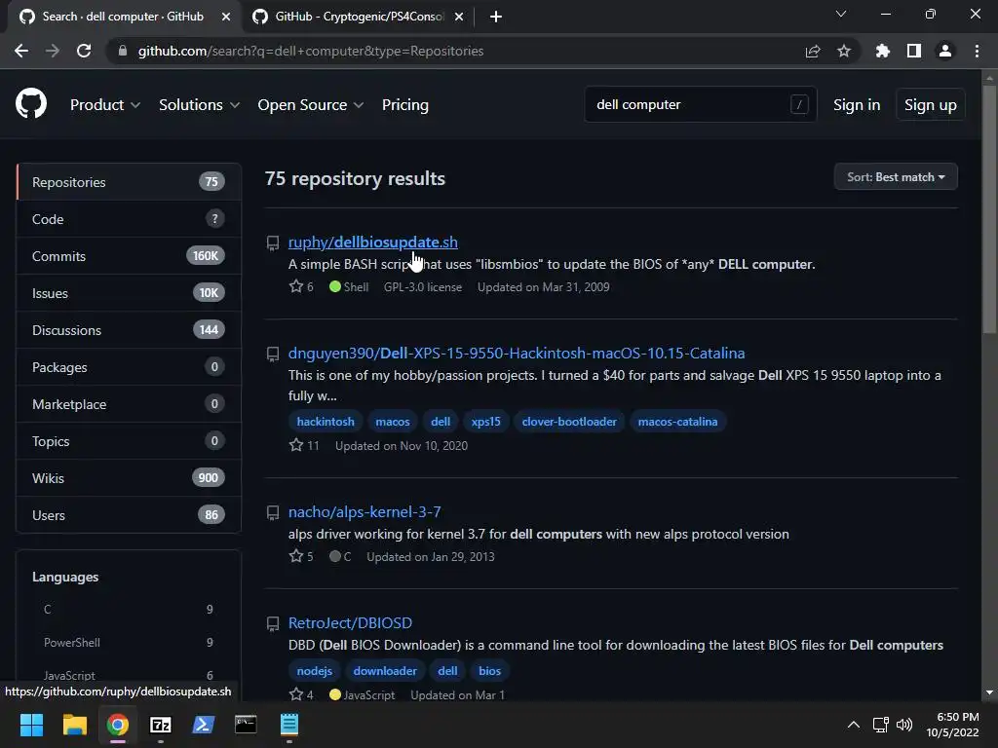The height and width of the screenshot is (748, 998).
Task: Open the Chrome extensions puzzle icon
Action: [883, 51]
